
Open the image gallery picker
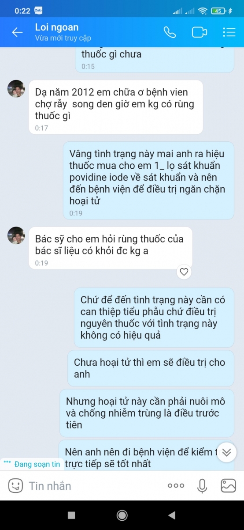(x=228, y=486)
